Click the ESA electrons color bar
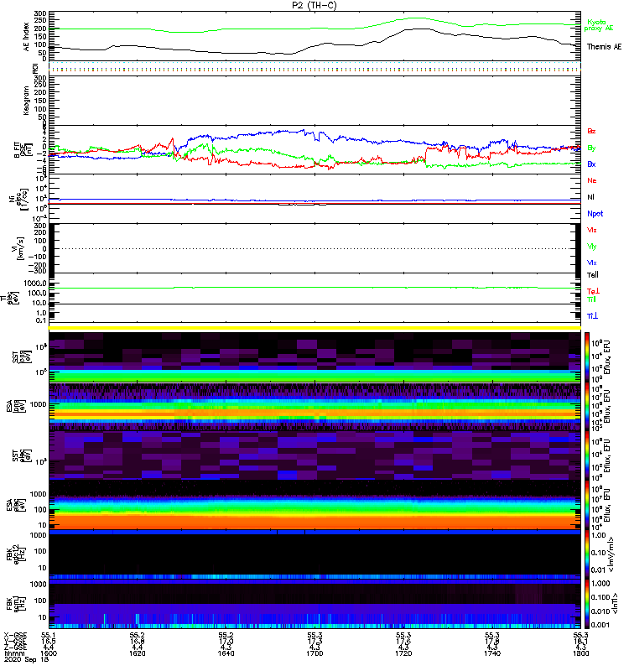This screenshot has width=629, height=671. 586,505
